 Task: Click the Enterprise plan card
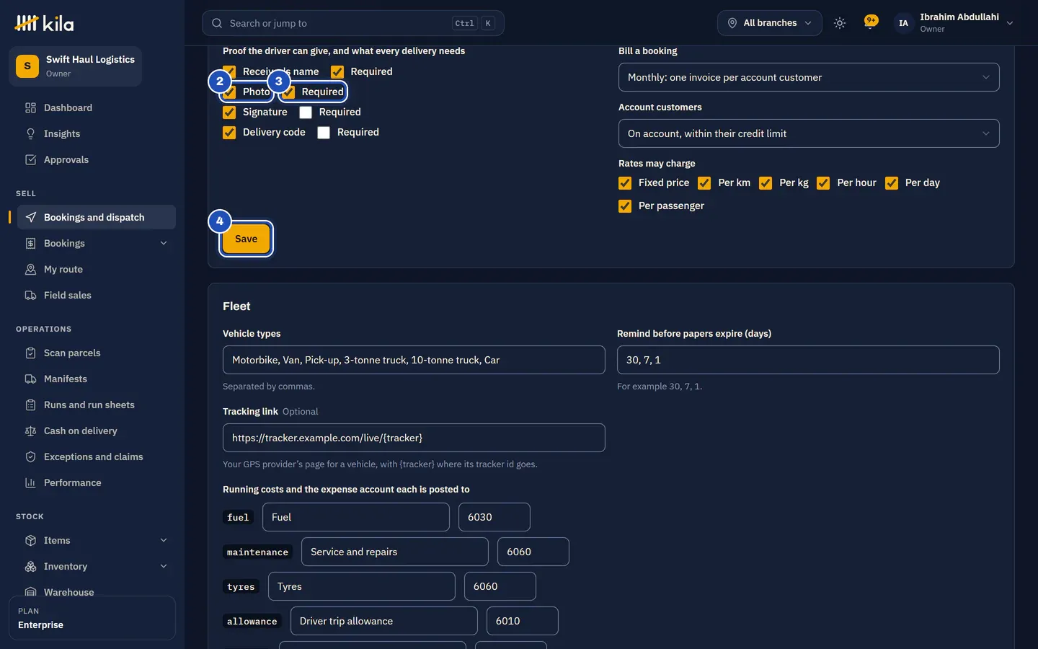(x=92, y=618)
